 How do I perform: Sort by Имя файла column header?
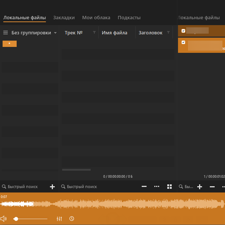coord(114,33)
